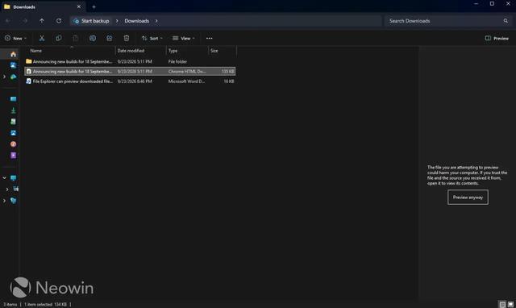Select the File Explorer can preview Word document
Screen dimensions: 516x308
(130, 81)
